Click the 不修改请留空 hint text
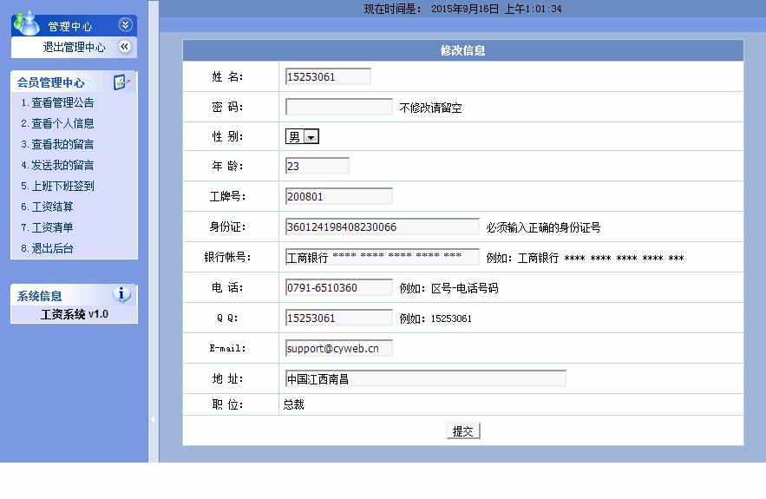The image size is (766, 499). (430, 108)
